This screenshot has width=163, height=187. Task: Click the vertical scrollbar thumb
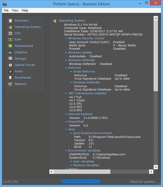pos(156,56)
